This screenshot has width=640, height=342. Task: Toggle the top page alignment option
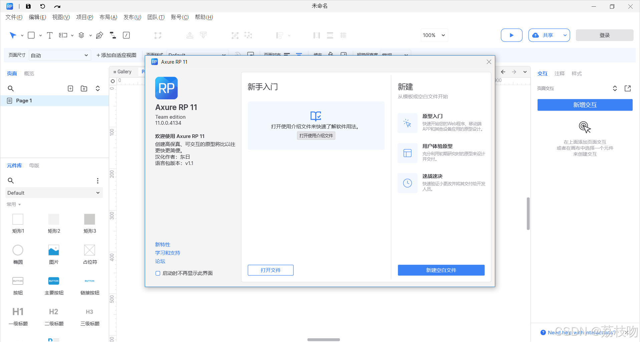click(299, 55)
